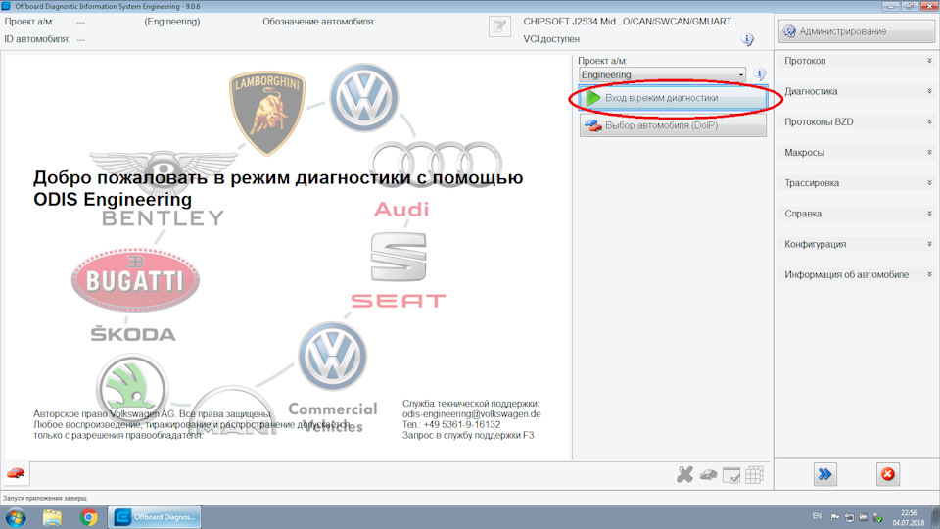The height and width of the screenshot is (529, 940).
Task: Click the Lamborghini logo
Action: click(267, 112)
